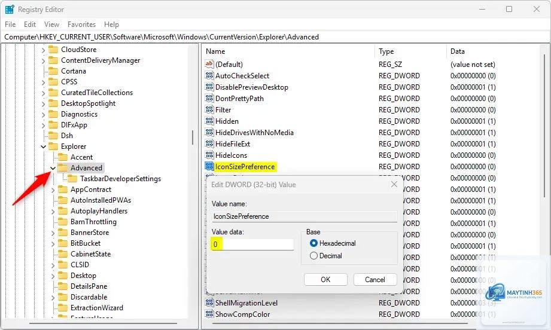Confirm the DWORD edit with OK

coord(325,279)
